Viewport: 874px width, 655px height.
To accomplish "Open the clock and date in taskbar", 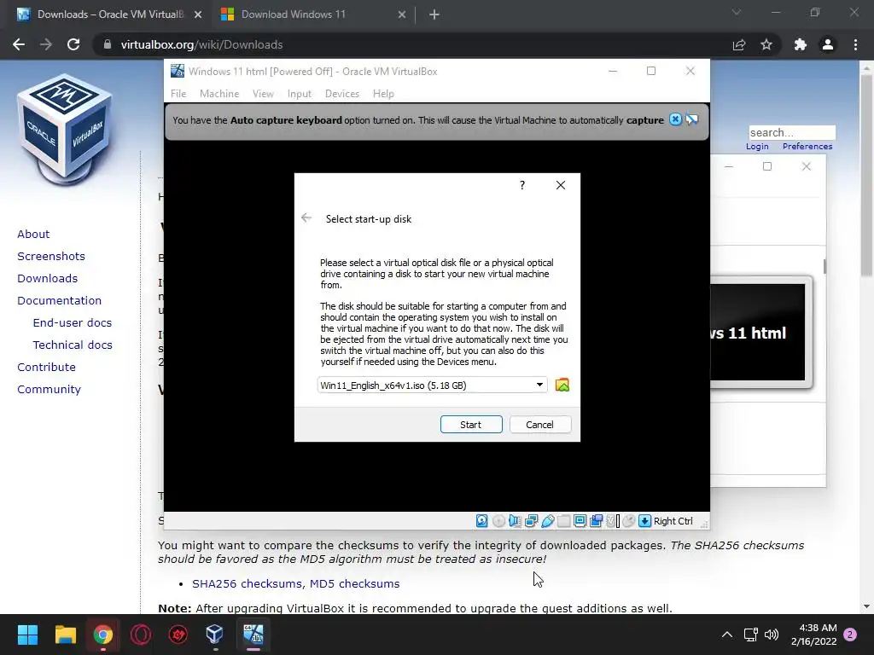I will click(813, 635).
